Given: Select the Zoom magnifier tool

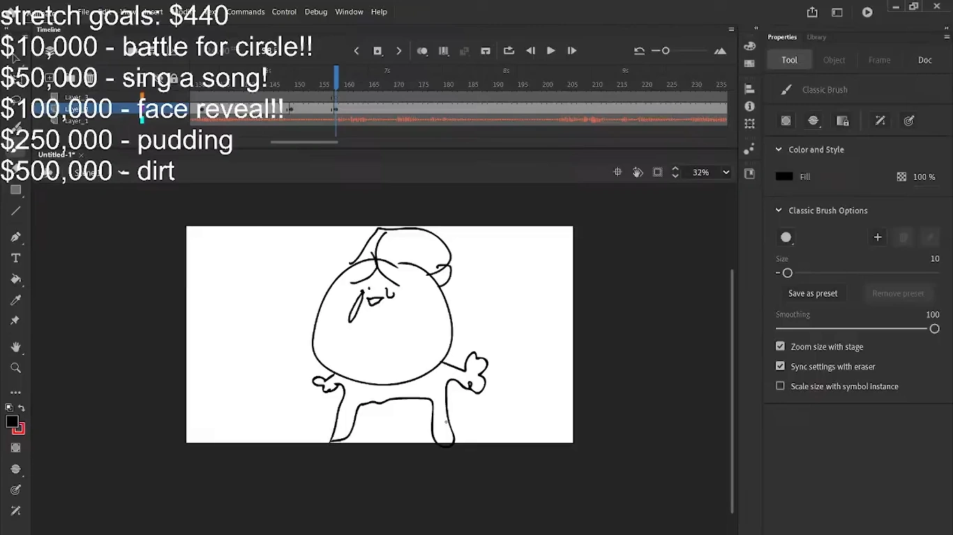Looking at the screenshot, I should coord(15,368).
